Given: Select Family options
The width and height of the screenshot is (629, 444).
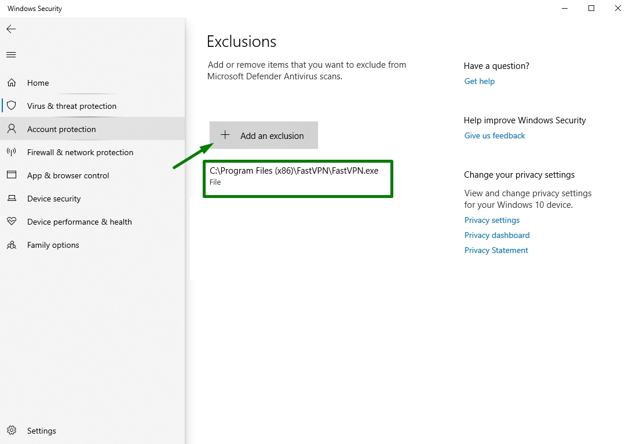Looking at the screenshot, I should point(92,245).
